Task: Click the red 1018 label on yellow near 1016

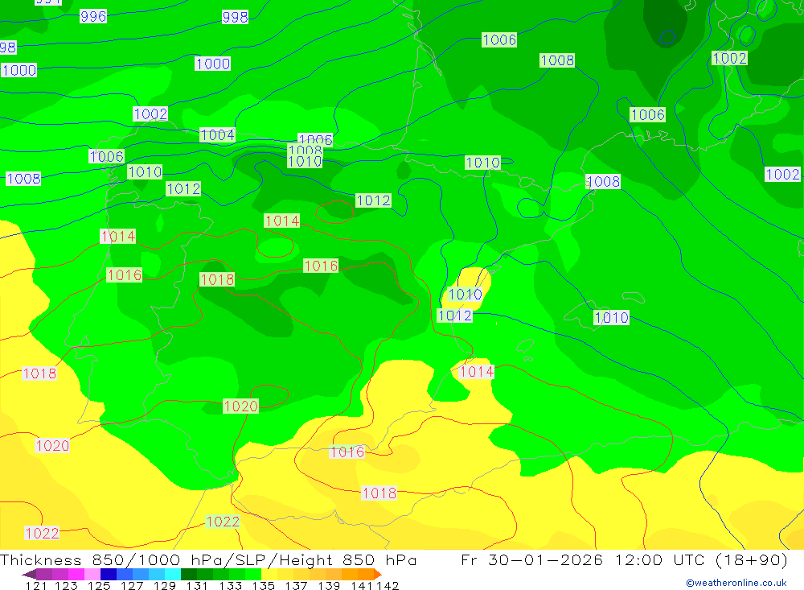Action: 379,493
